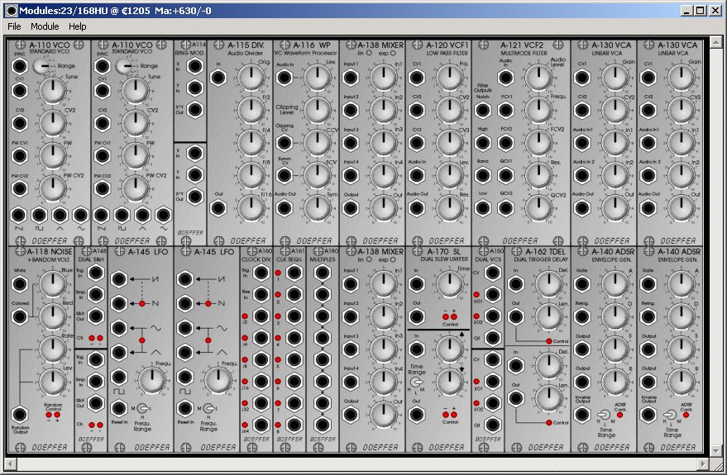The height and width of the screenshot is (475, 727).
Task: Adjust the A-115 DIV F/16 knob
Action: (x=251, y=207)
